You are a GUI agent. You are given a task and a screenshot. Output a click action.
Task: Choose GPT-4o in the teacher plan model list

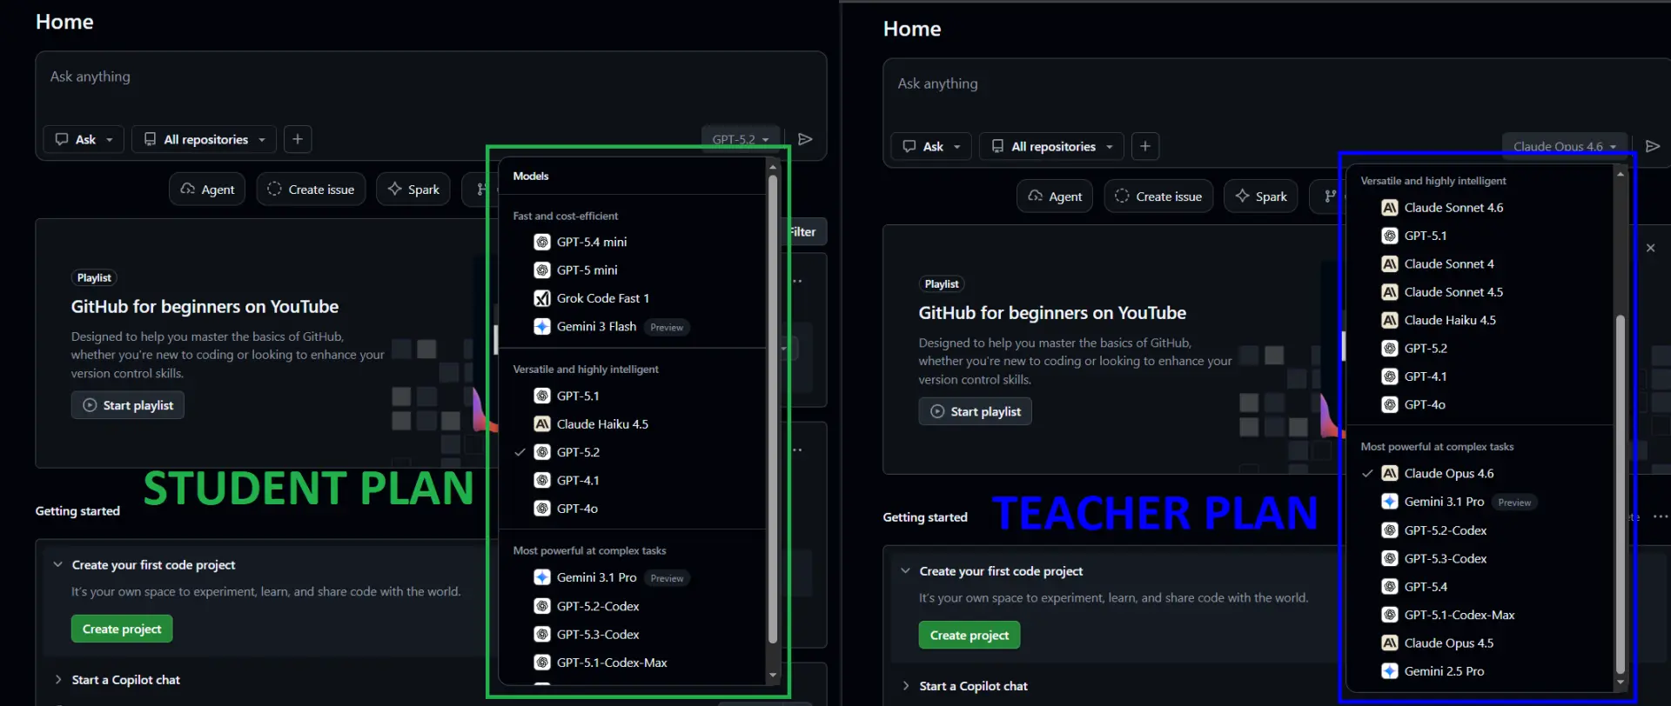click(1480, 404)
